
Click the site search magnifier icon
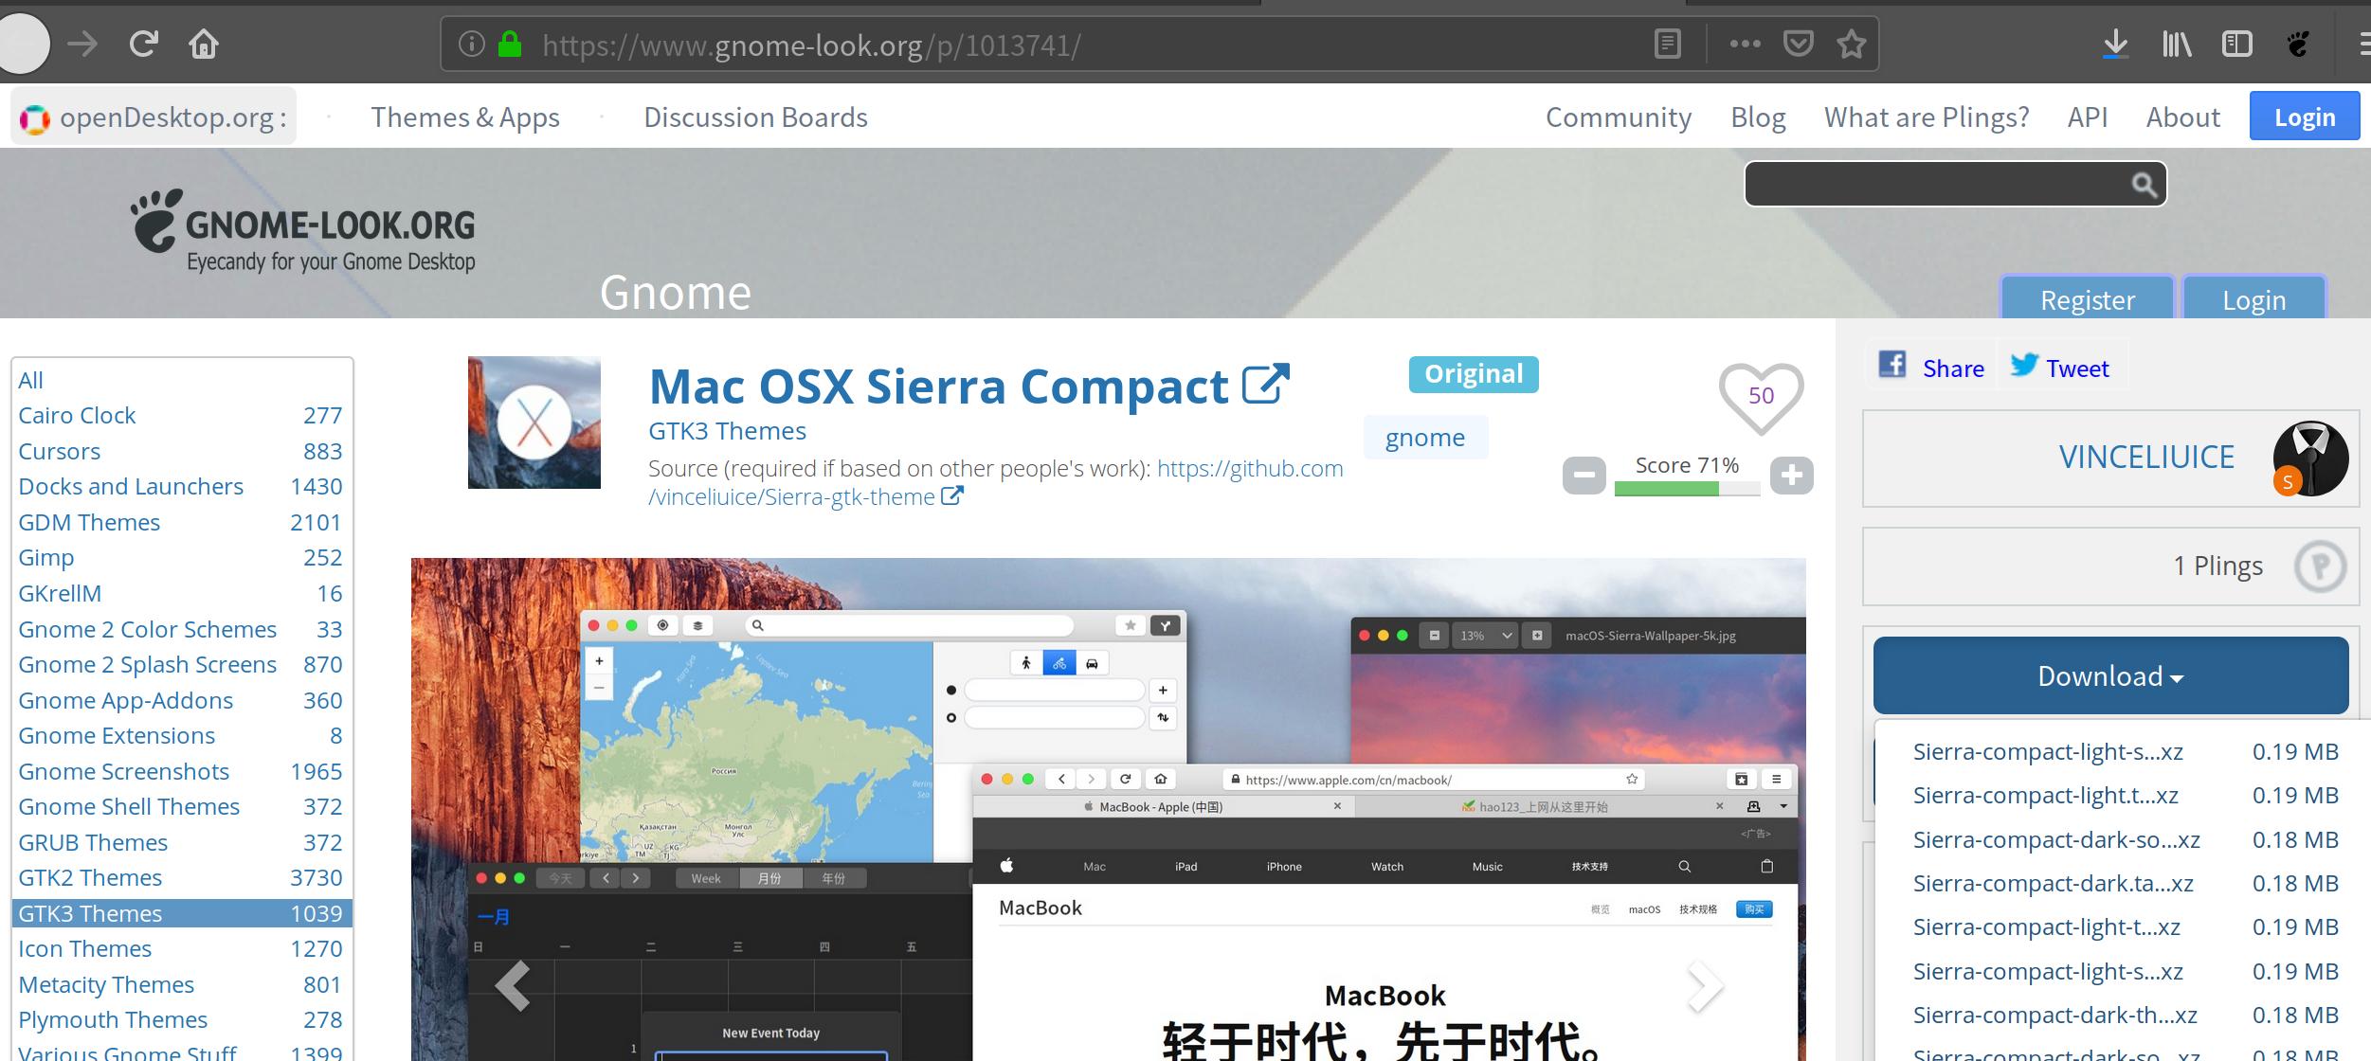[2144, 185]
